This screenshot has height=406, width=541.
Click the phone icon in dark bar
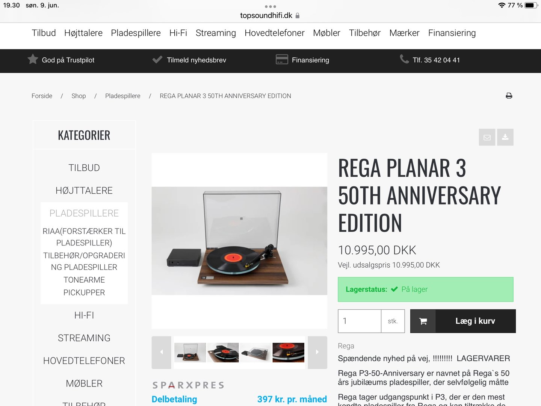[404, 59]
